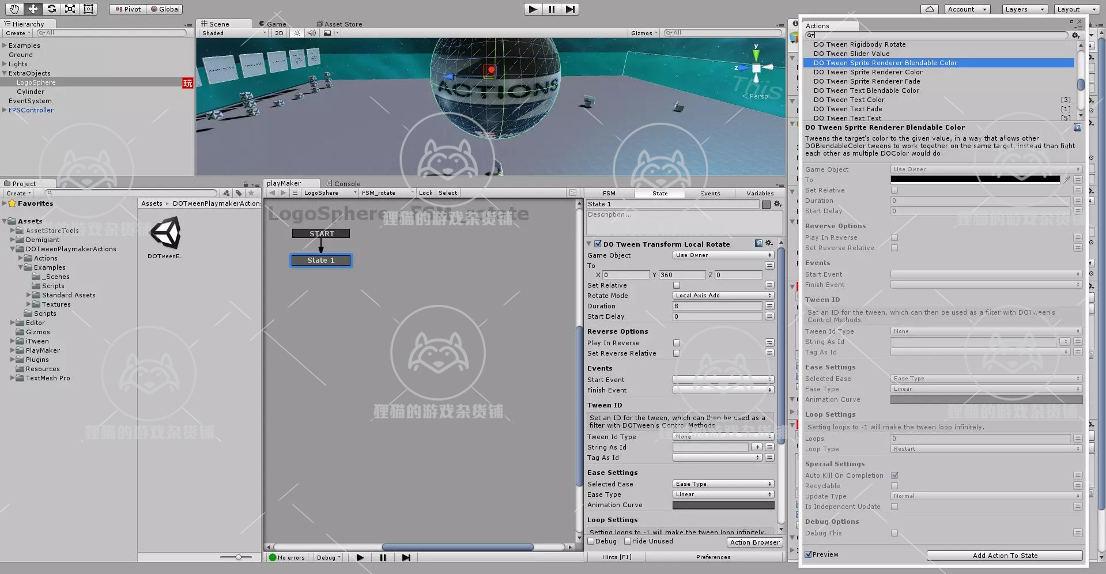1106x574 pixels.
Task: Enable Set Reverse Relative in State panel
Action: pos(677,353)
